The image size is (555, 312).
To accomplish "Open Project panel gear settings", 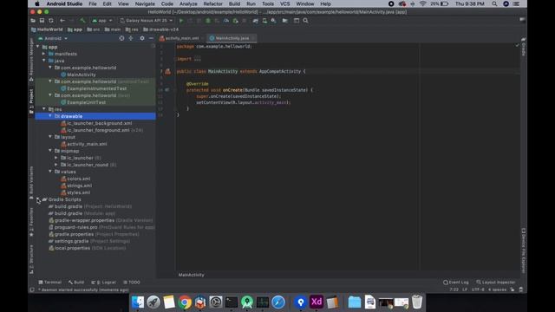I will (142, 38).
